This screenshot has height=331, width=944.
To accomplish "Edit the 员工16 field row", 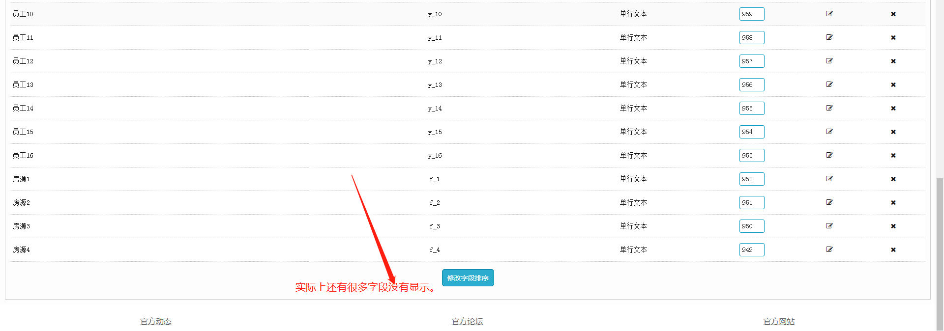I will point(829,155).
